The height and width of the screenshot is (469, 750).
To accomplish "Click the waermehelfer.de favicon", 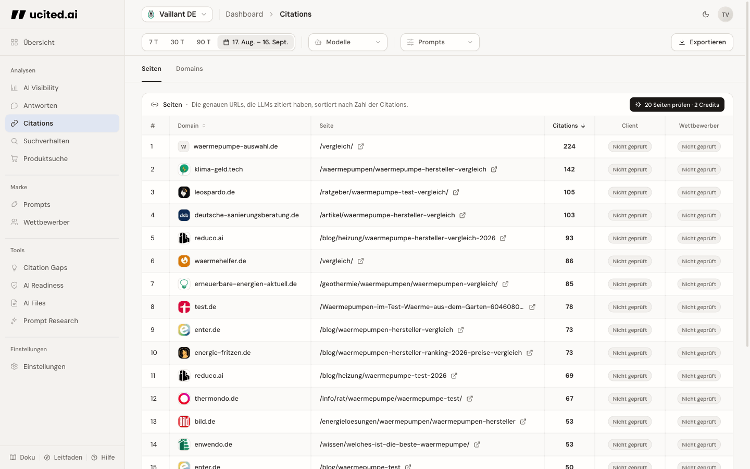I will (x=184, y=261).
